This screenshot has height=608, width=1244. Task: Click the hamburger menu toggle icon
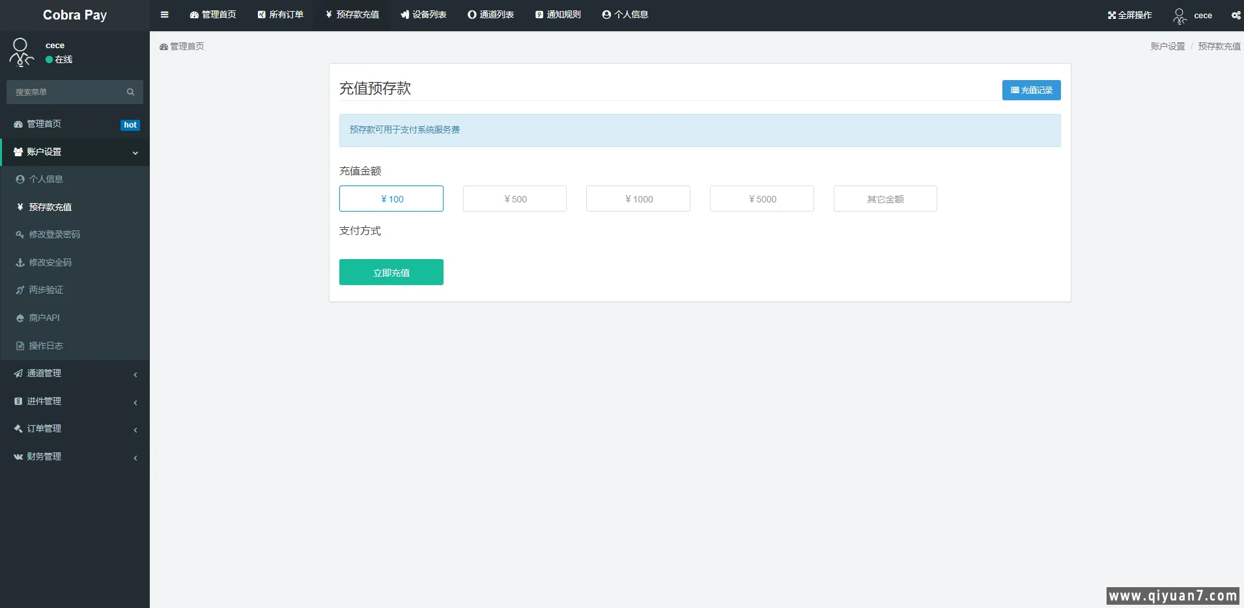click(164, 15)
